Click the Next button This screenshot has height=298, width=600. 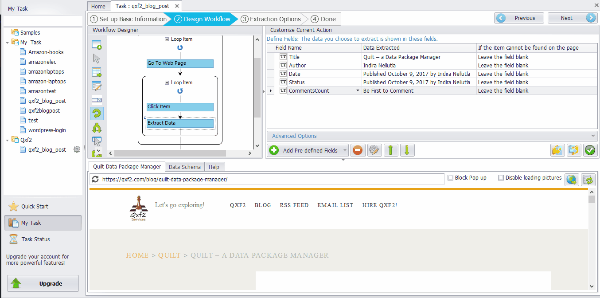pos(573,18)
